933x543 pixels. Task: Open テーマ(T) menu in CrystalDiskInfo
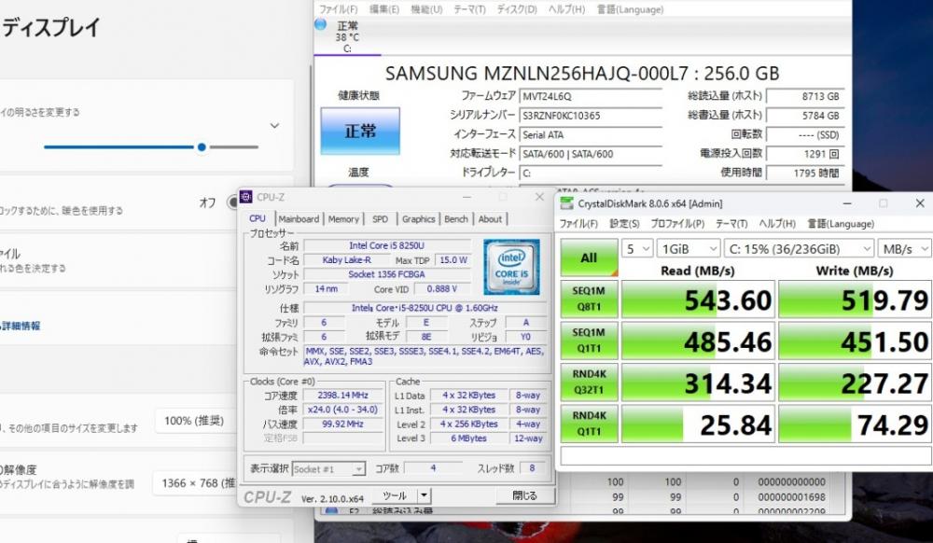(469, 9)
